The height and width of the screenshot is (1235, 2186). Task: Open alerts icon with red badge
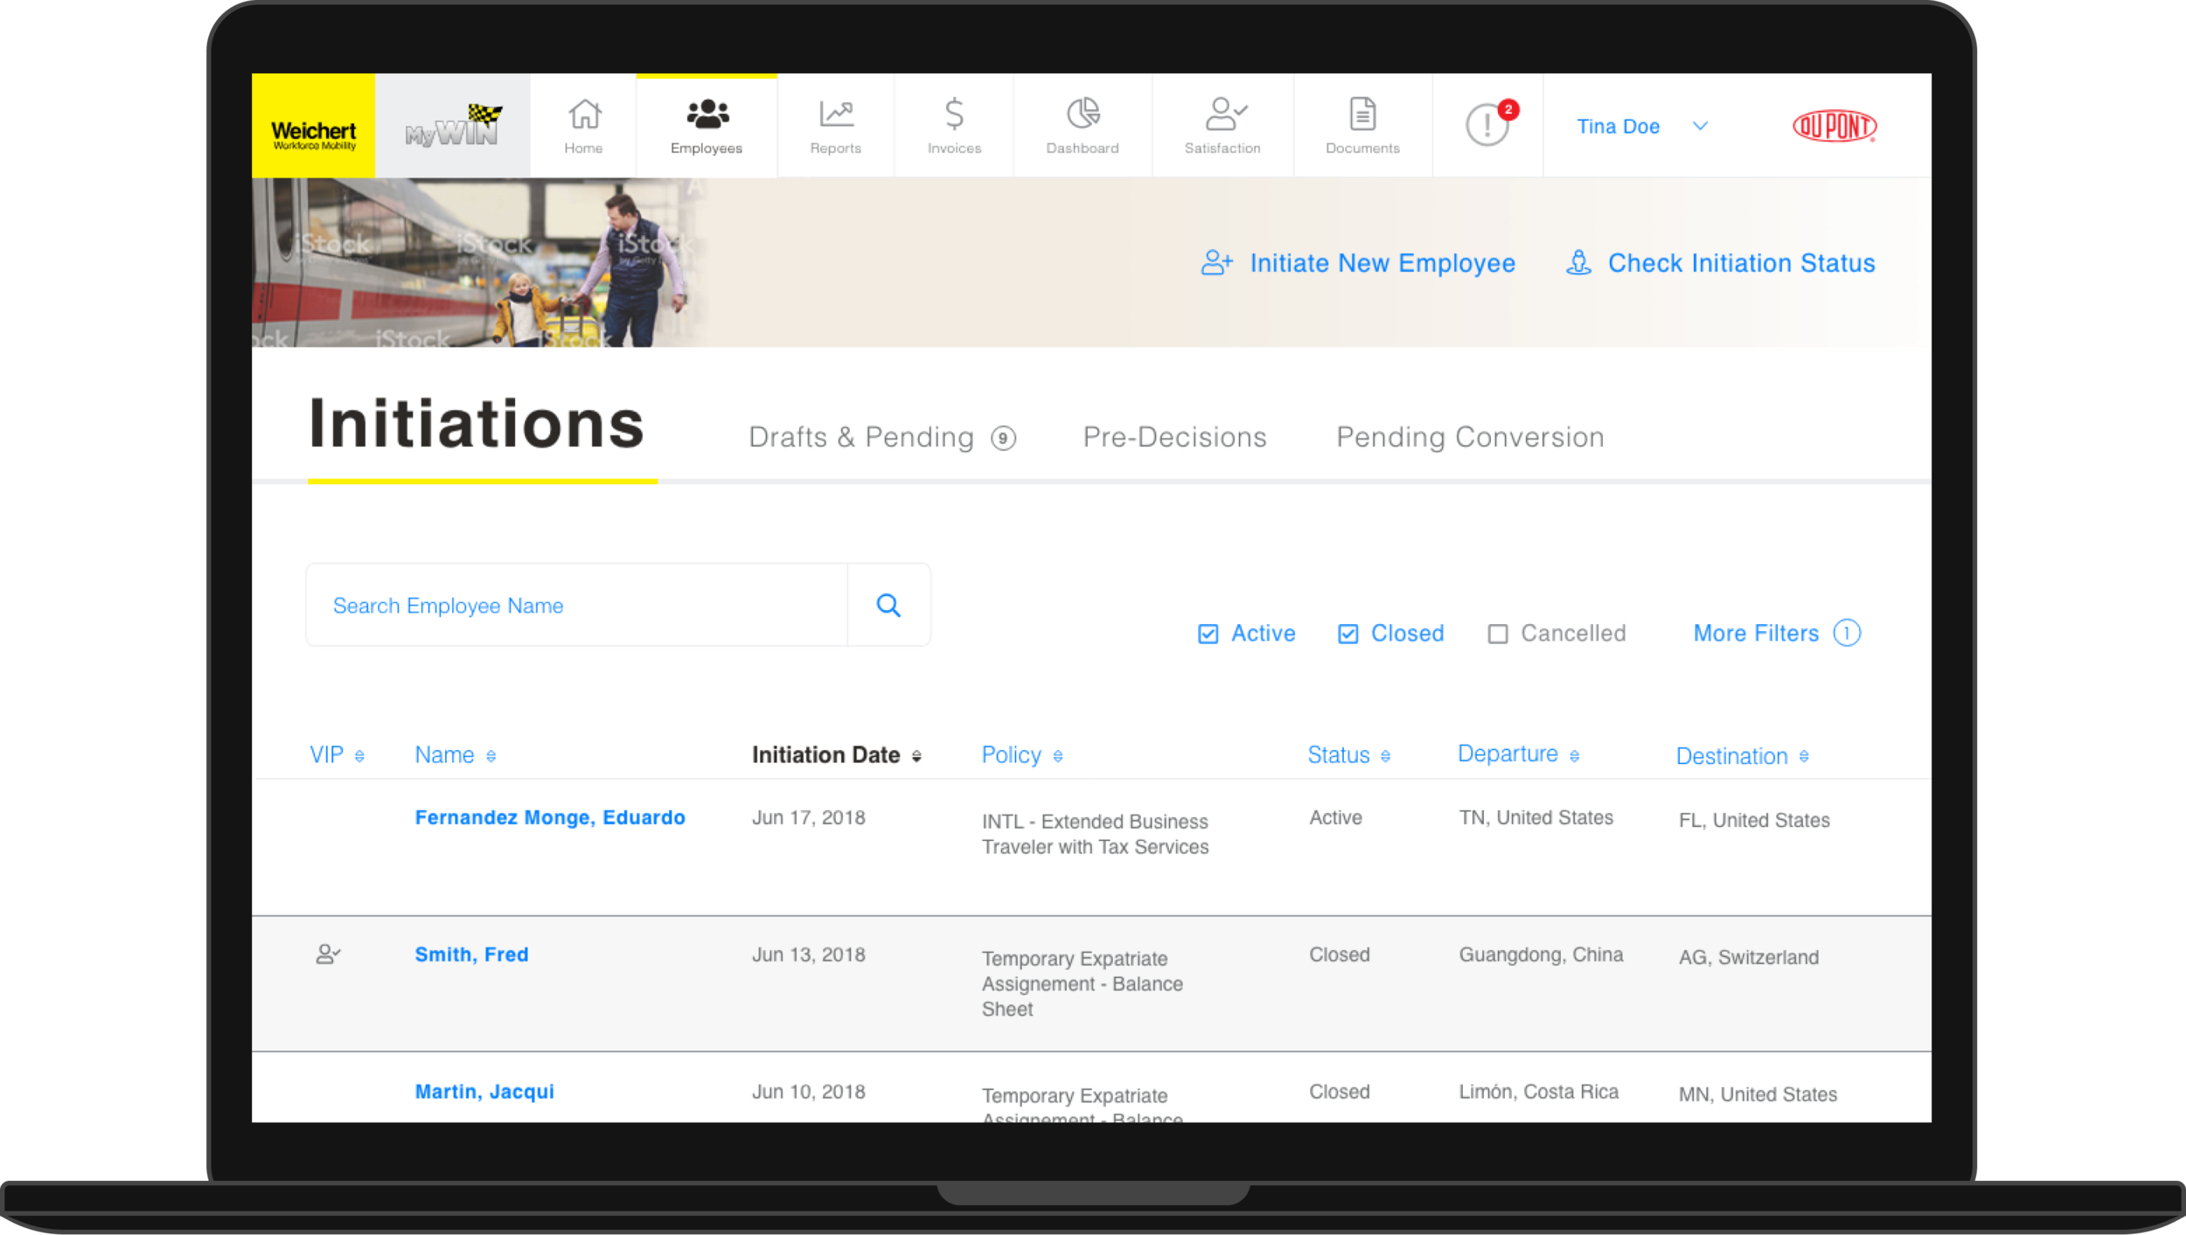tap(1487, 125)
